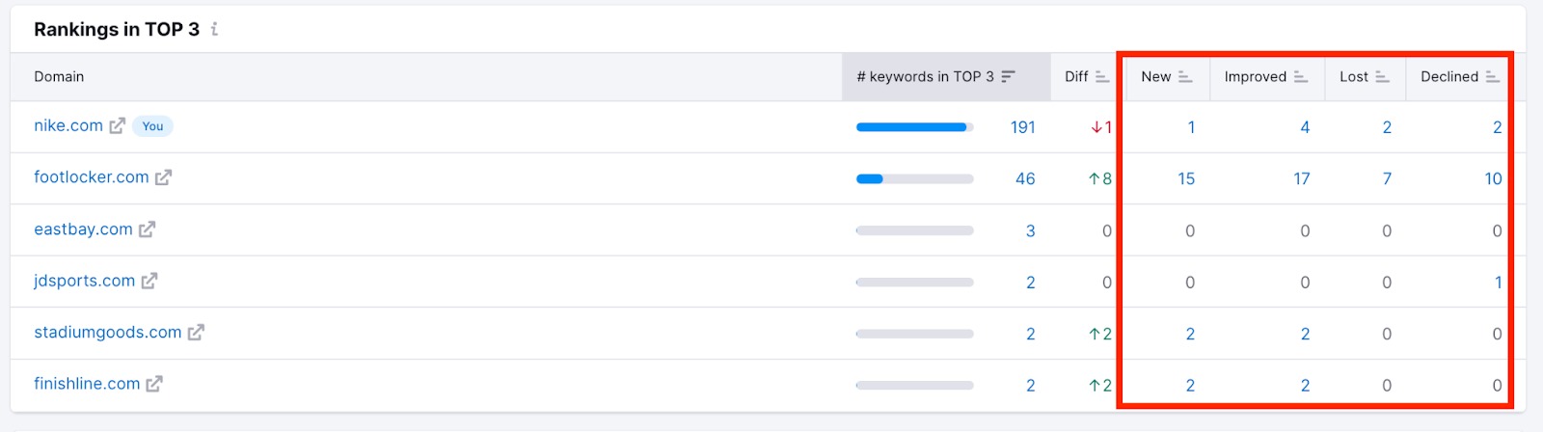Click nike.com's 191 keywords count

tap(1022, 127)
